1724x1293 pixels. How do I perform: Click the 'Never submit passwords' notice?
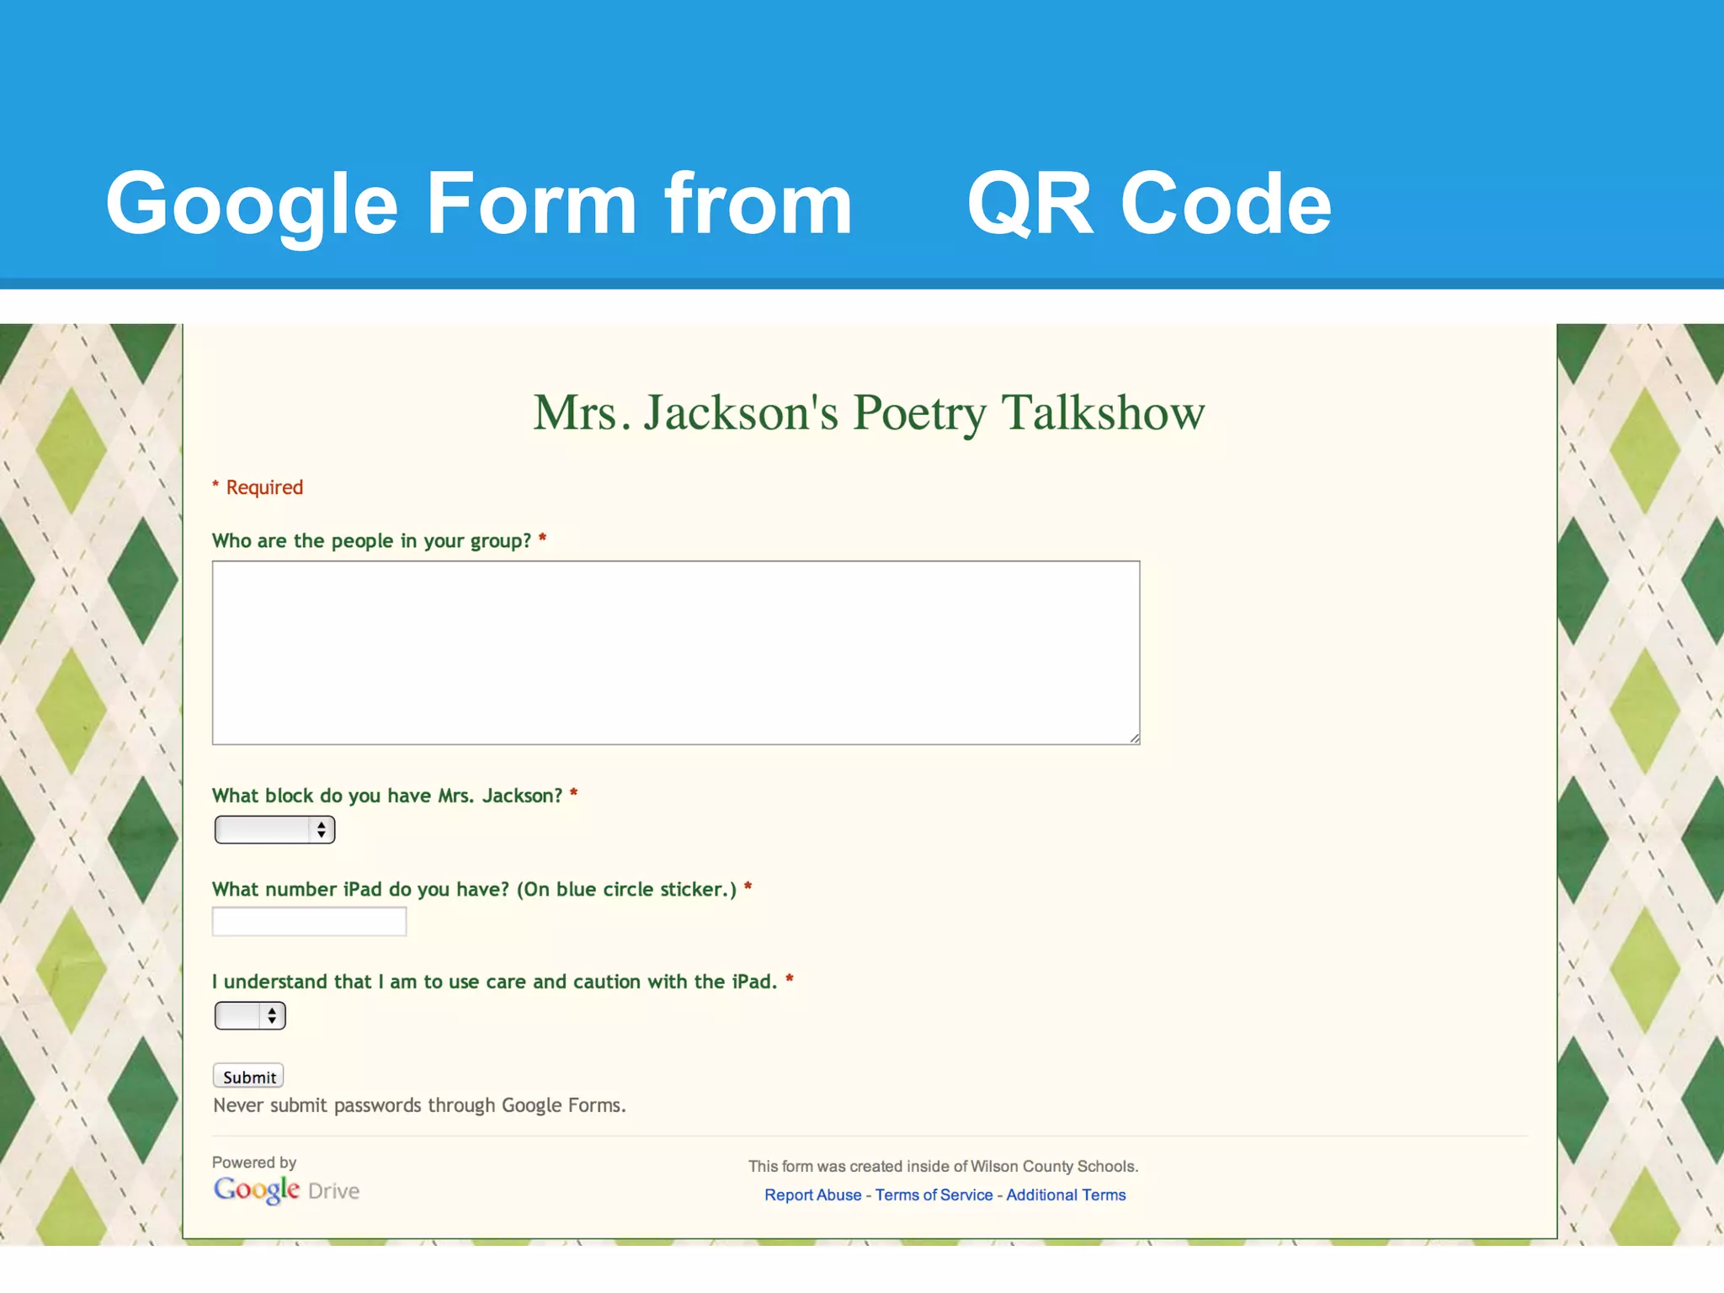click(x=419, y=1105)
